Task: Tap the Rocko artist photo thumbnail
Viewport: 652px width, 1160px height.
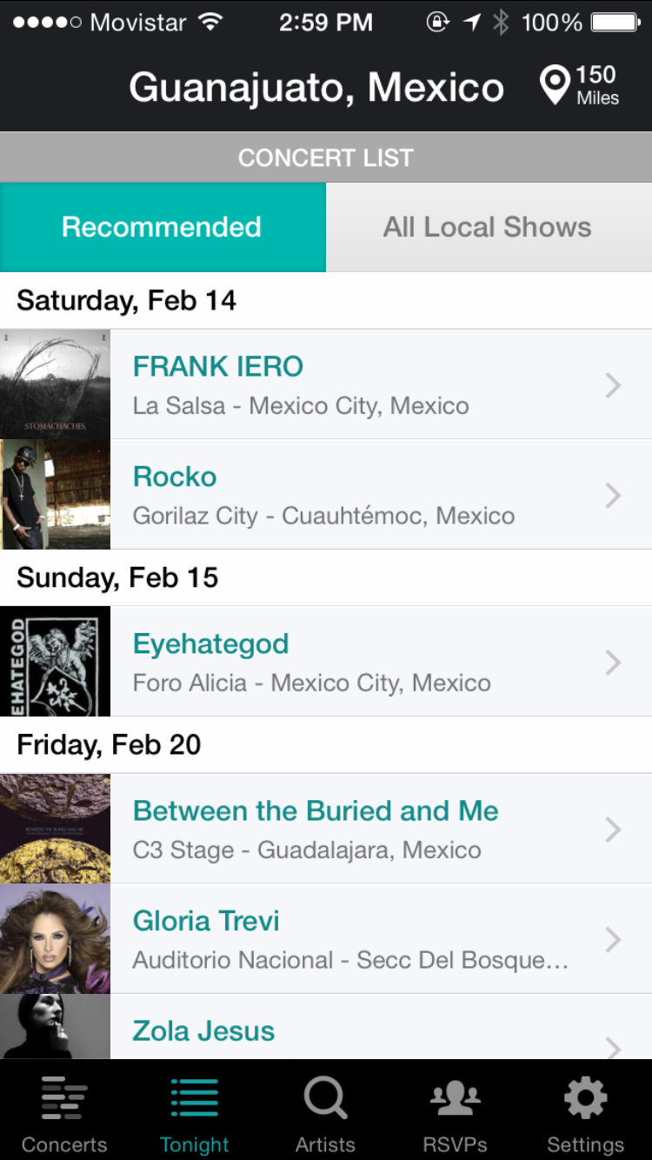Action: coord(55,495)
